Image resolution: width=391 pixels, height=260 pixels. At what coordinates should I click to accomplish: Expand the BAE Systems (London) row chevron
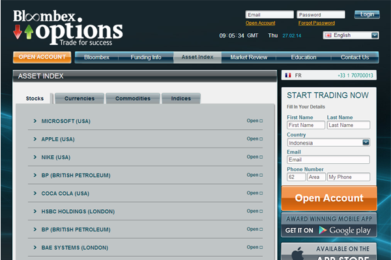tap(35, 248)
